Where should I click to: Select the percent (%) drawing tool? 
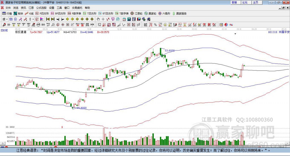pos(155,25)
